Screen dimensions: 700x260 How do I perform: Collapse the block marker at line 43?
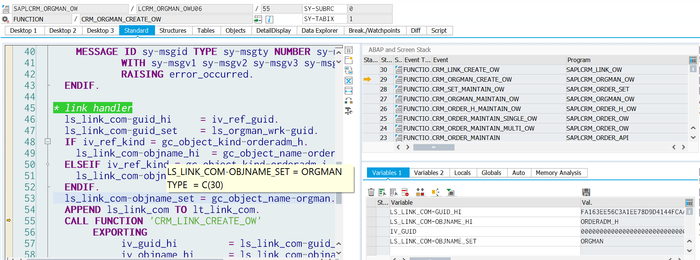pos(49,85)
